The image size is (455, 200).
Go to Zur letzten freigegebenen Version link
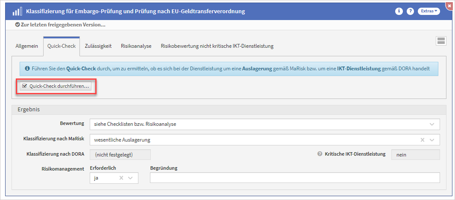pyautogui.click(x=63, y=25)
